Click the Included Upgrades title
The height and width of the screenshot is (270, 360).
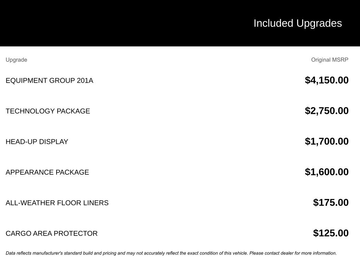click(x=297, y=23)
